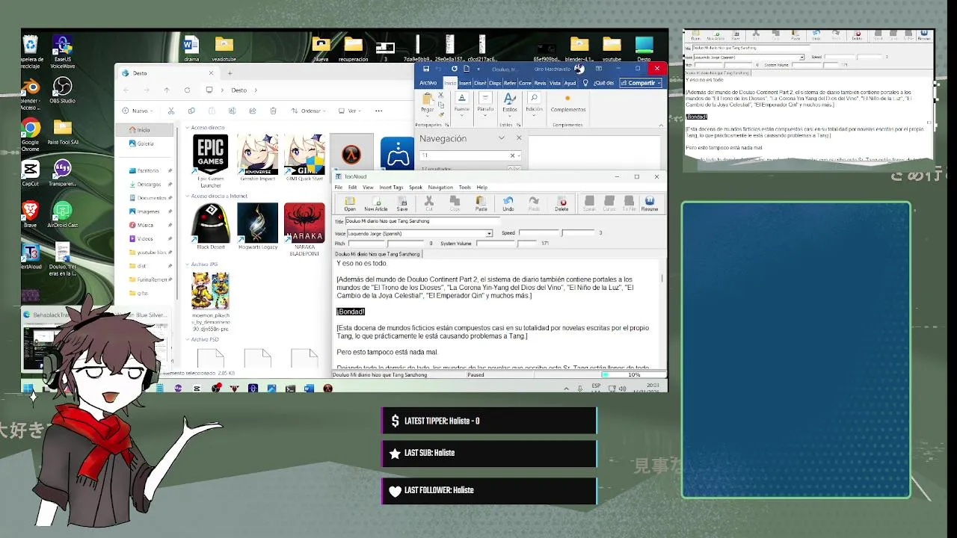Open the Párrafo group dropdown in Word
Screen dimensions: 957x538
point(485,103)
